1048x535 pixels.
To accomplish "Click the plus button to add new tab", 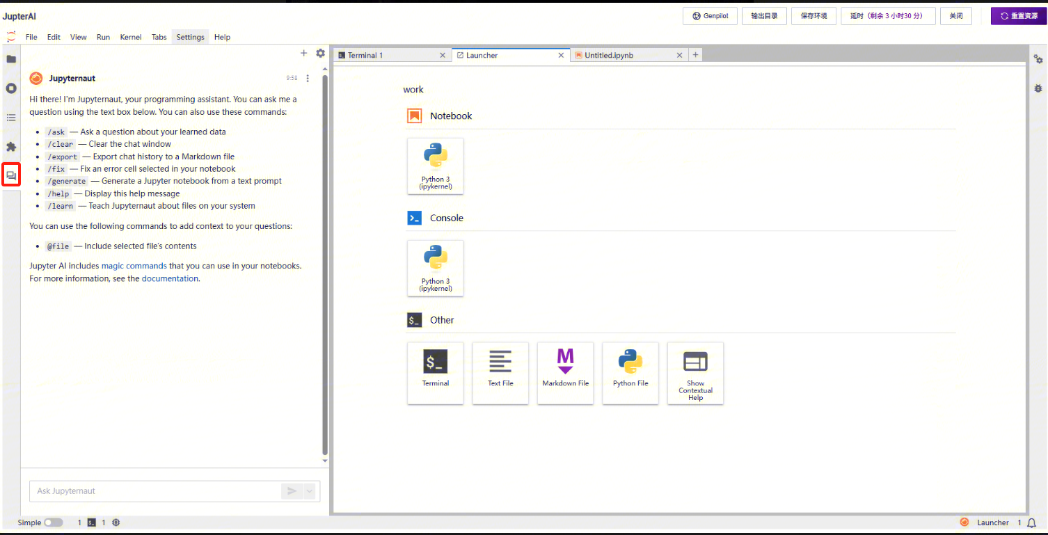I will (695, 55).
